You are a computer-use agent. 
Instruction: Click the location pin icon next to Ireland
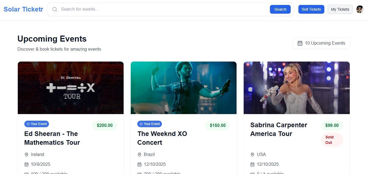tap(27, 155)
